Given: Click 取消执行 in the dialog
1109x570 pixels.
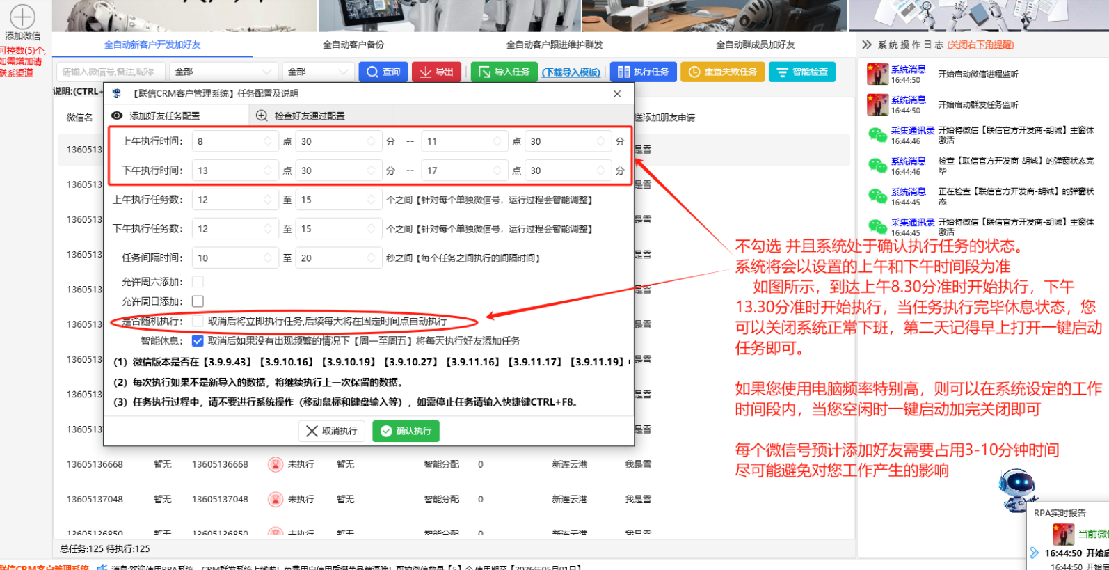Looking at the screenshot, I should click(331, 431).
